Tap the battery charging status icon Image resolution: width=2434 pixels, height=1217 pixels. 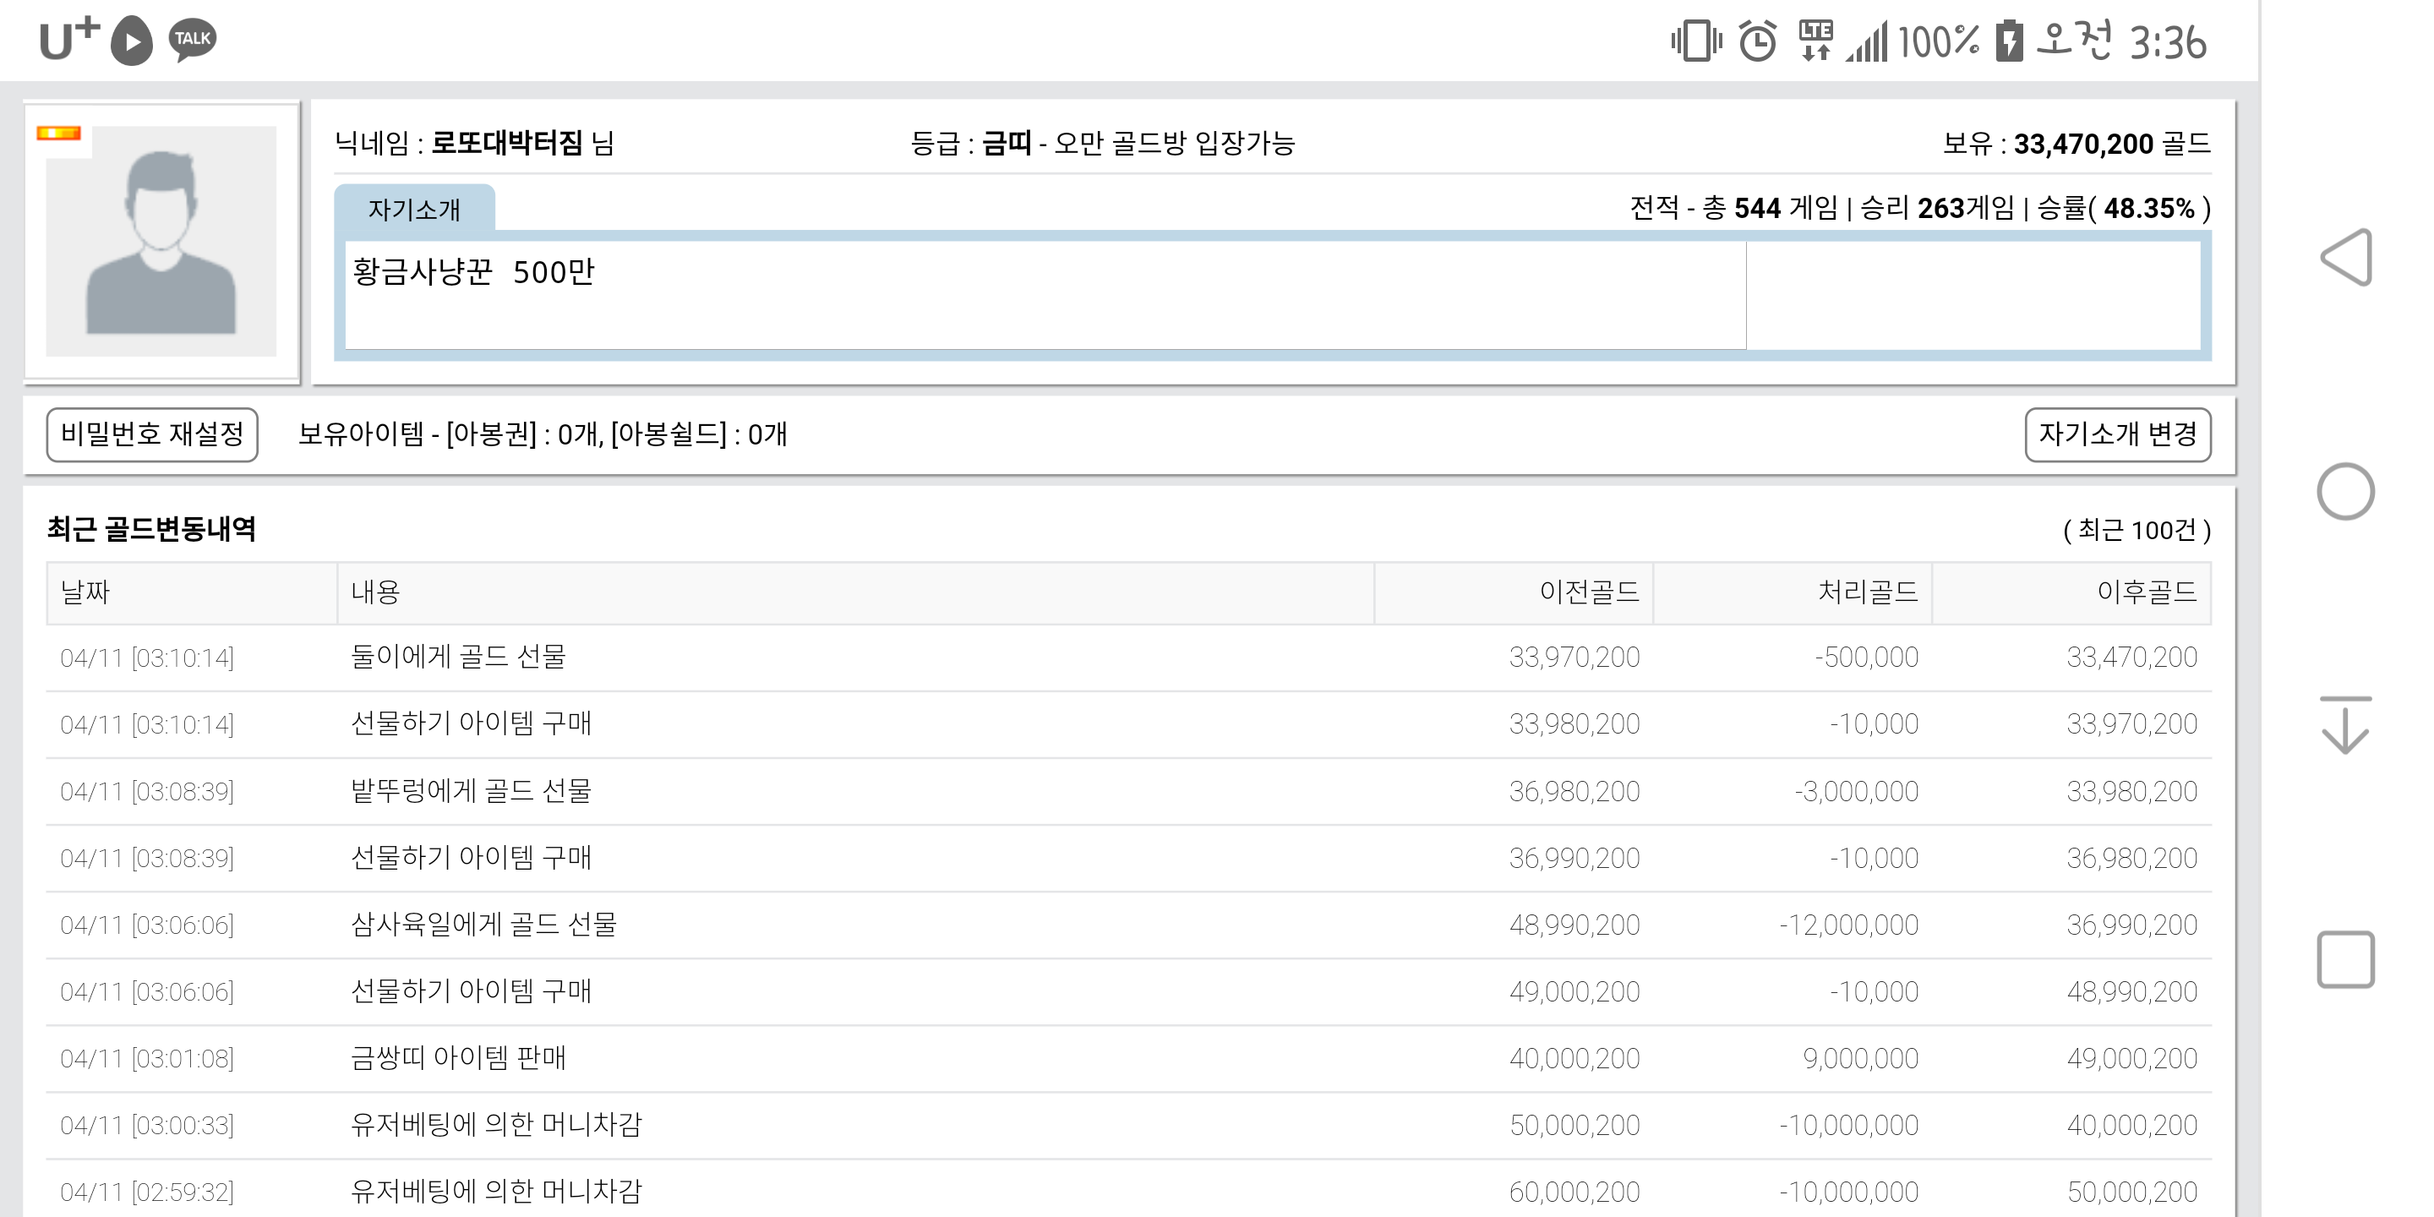2009,41
